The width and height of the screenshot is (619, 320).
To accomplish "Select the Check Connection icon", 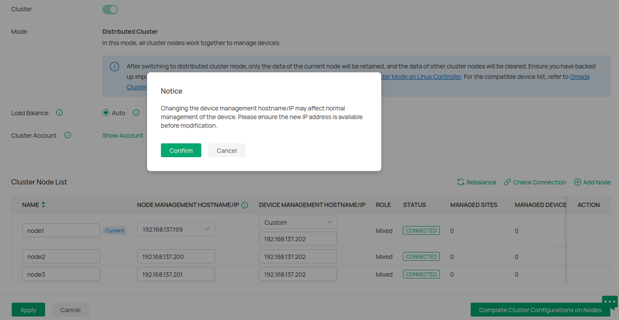I will (x=508, y=182).
